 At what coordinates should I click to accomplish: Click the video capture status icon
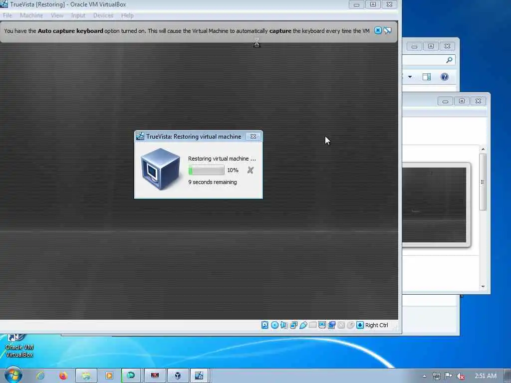[x=331, y=325]
